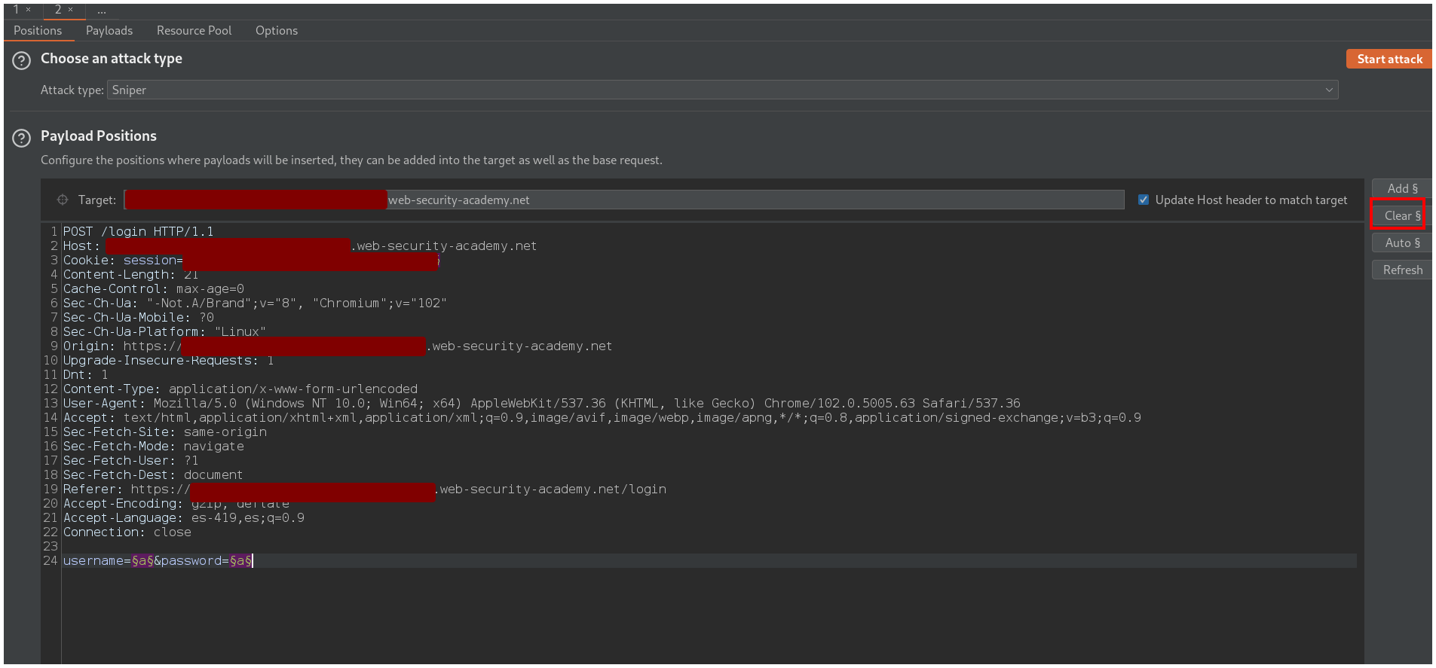Close attack tab 1 with its x

pyautogui.click(x=29, y=10)
